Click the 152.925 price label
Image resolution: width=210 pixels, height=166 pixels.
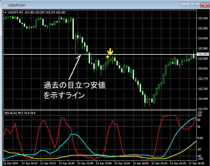coord(203,54)
